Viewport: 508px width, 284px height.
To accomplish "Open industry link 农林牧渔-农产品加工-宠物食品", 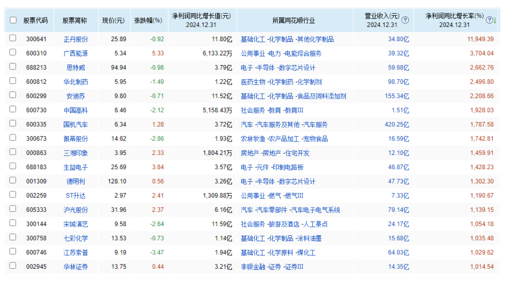I will 284,139.
